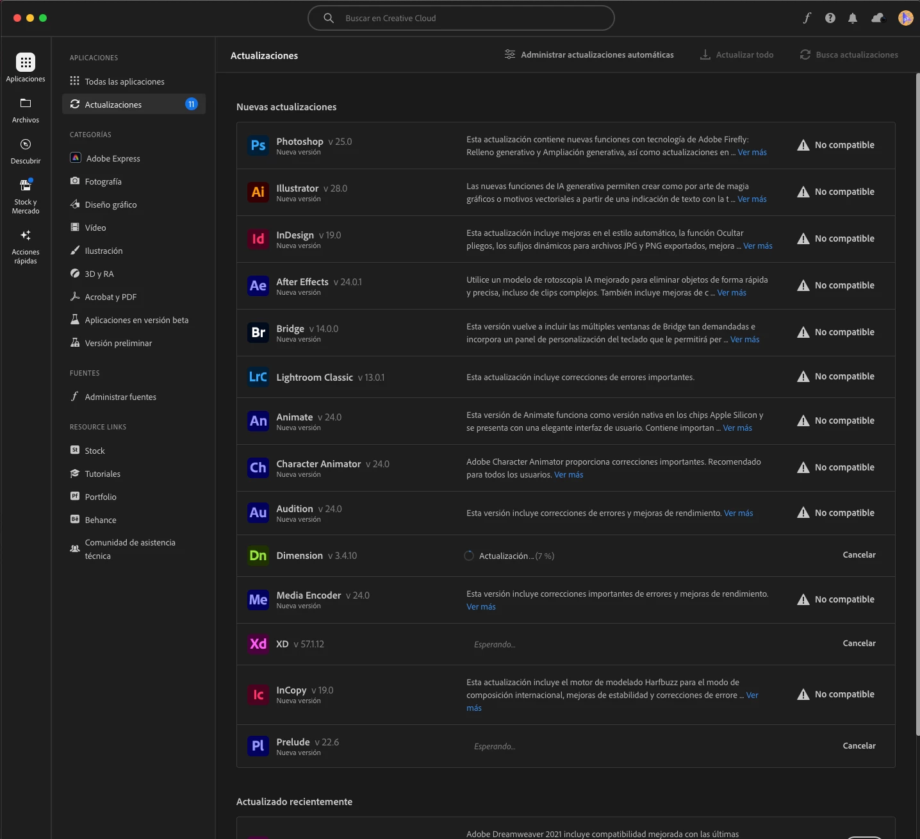
Task: Open Stock y Mercado in the left rail
Action: click(26, 196)
